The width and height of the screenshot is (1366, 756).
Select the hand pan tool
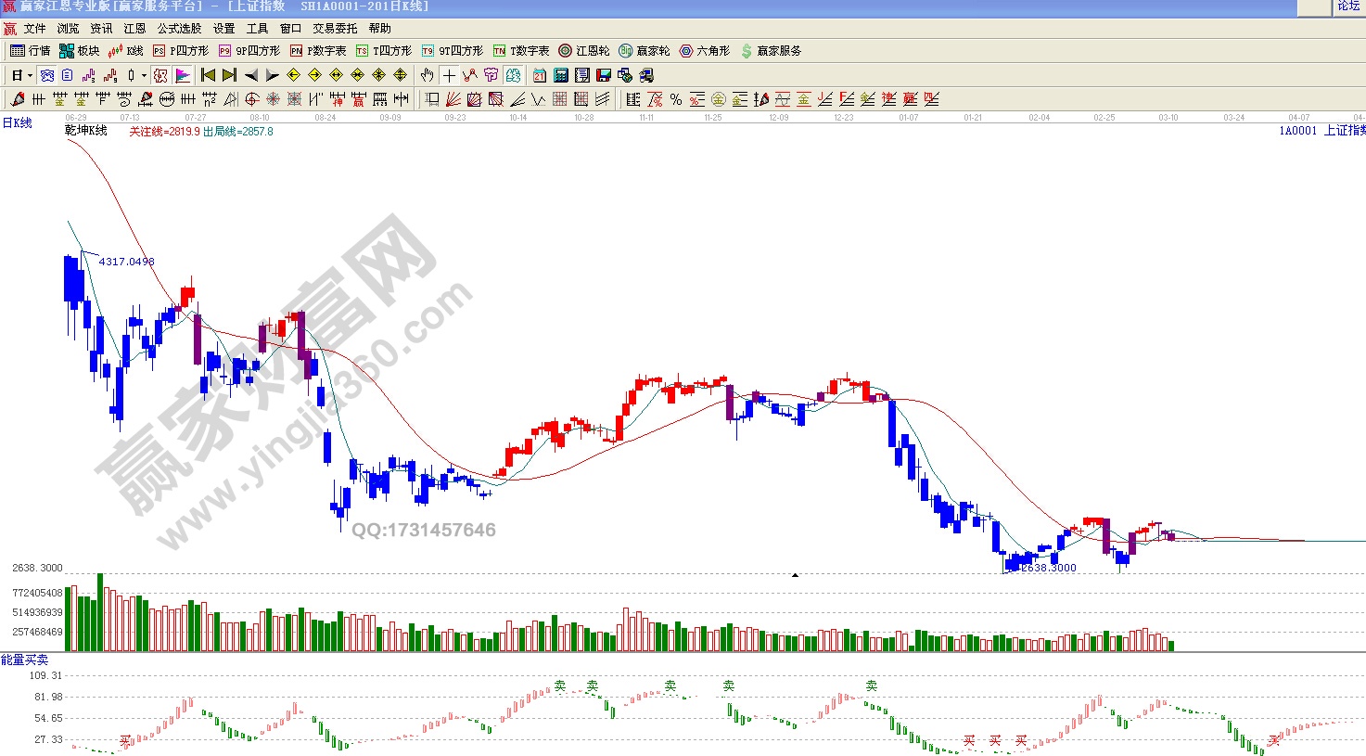point(427,75)
